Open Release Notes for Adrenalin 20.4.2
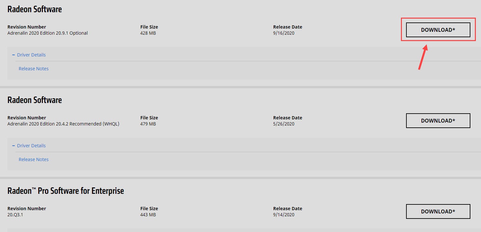This screenshot has height=232, width=481. coord(33,159)
